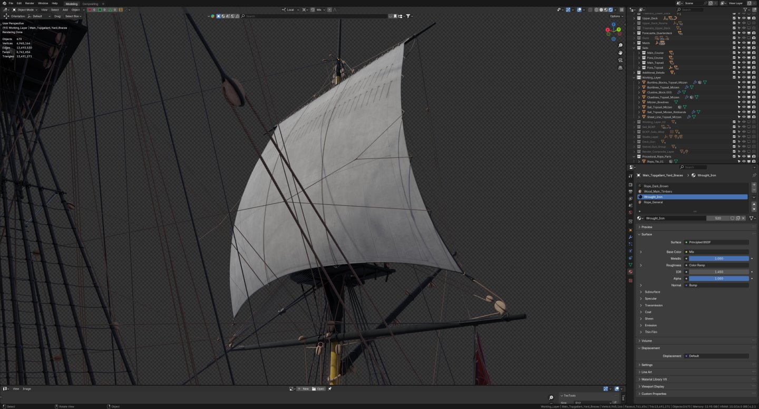Viewport: 759px width, 409px height.
Task: Move material slot down arrow
Action: point(754,210)
